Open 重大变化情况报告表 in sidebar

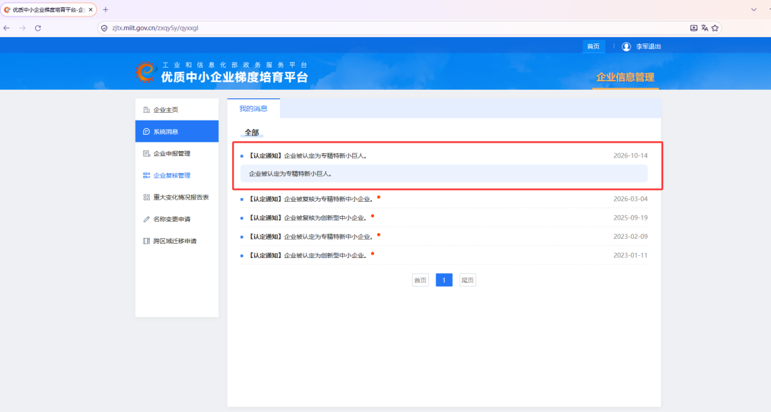[177, 197]
